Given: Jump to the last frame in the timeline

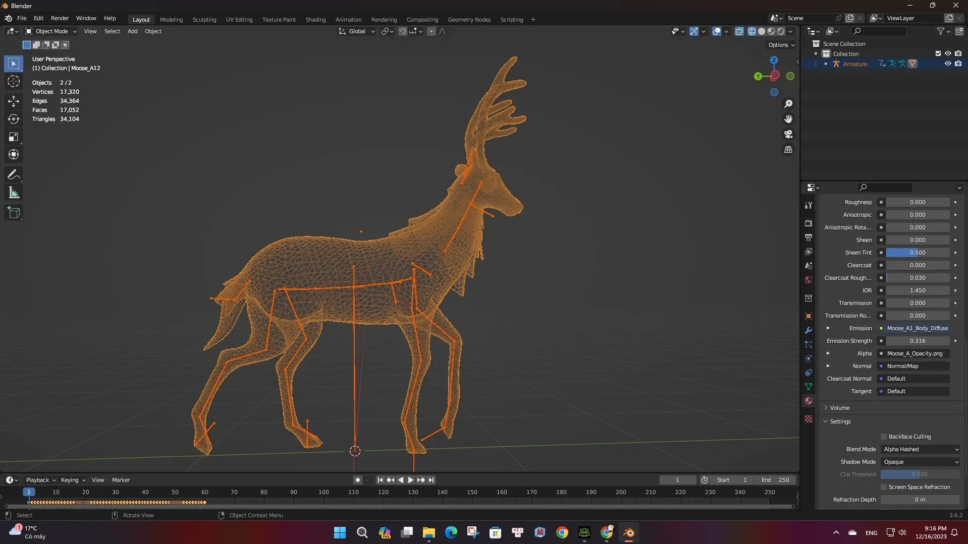Looking at the screenshot, I should click(432, 479).
